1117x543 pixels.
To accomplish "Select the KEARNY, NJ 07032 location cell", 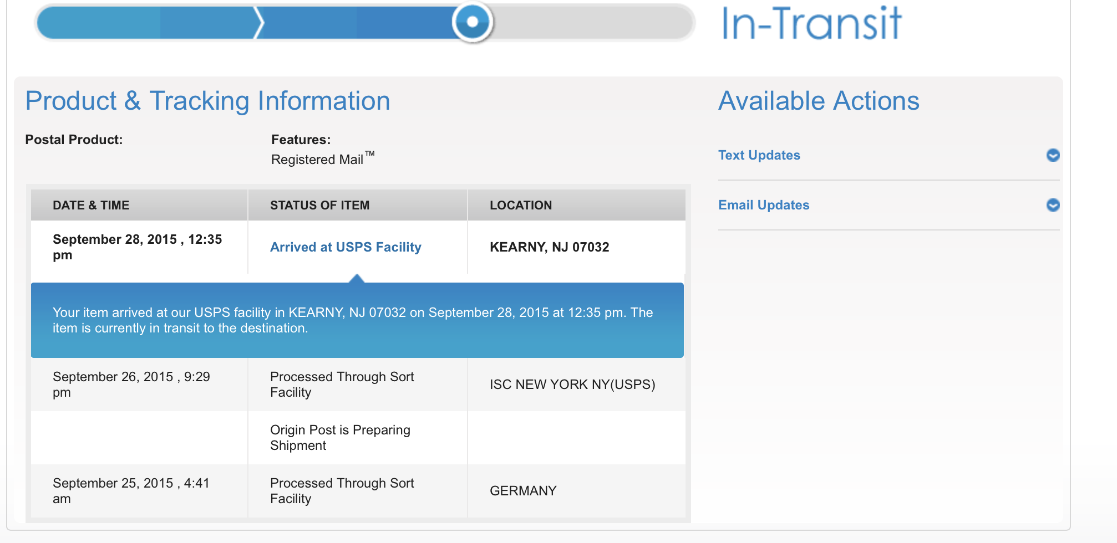I will point(549,247).
